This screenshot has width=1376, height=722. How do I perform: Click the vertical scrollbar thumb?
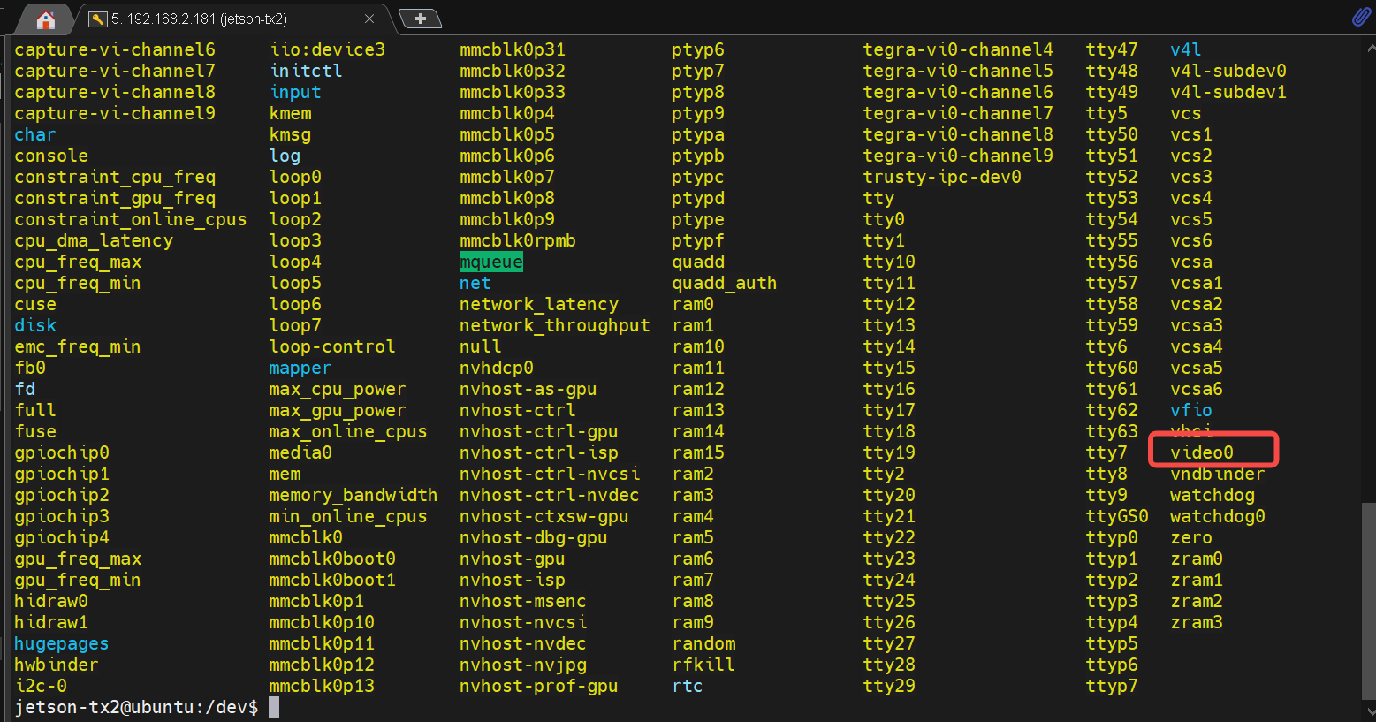[x=1369, y=599]
